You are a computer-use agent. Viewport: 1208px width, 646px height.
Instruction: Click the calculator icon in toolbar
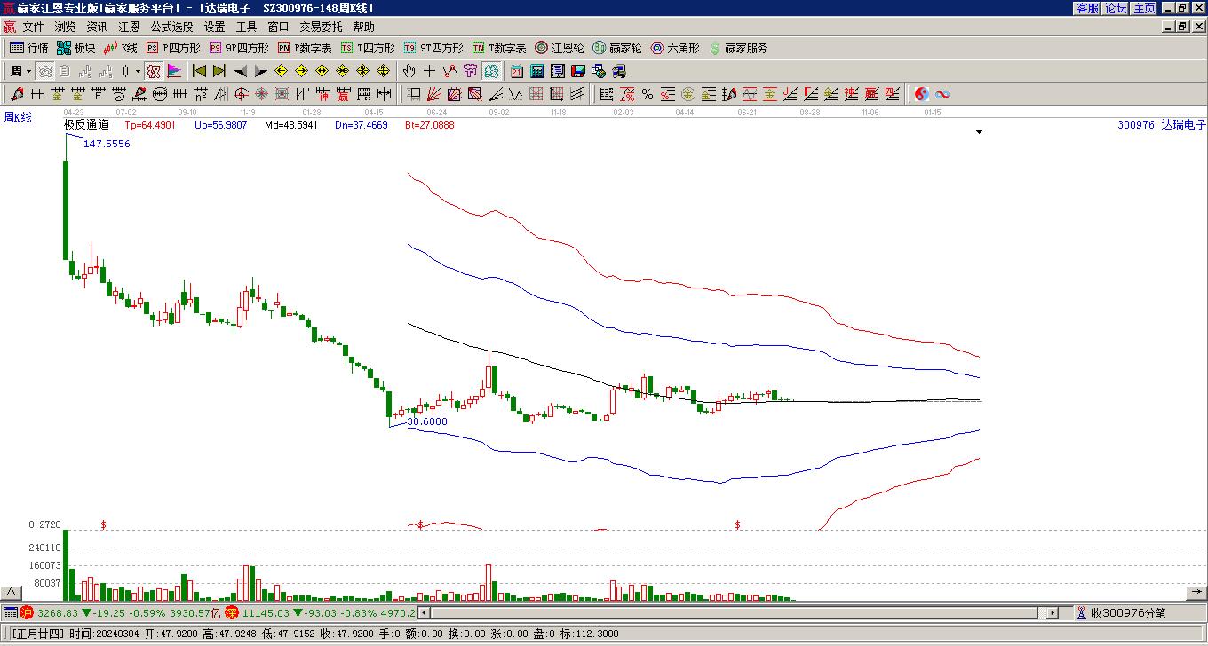tap(537, 71)
